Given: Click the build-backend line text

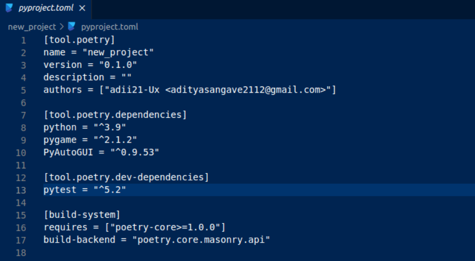Looking at the screenshot, I should (157, 240).
